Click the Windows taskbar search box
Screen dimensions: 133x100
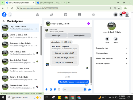[x=25, y=97]
